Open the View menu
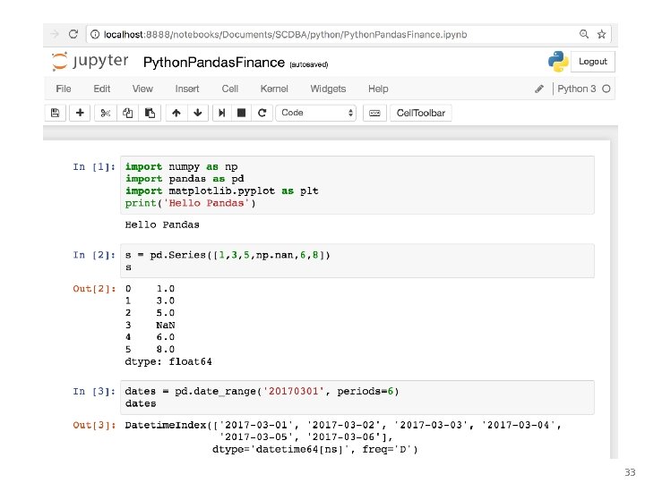The image size is (645, 483). [x=142, y=89]
